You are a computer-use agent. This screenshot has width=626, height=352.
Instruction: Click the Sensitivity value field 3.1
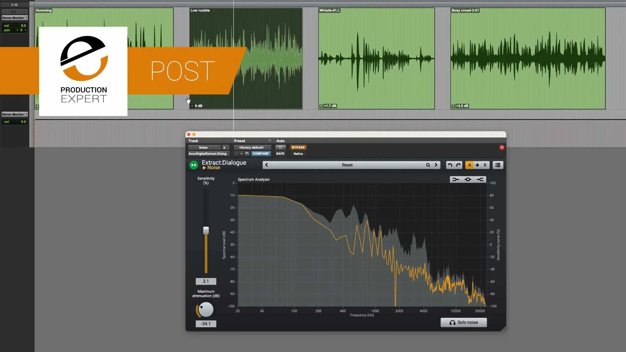coord(206,281)
